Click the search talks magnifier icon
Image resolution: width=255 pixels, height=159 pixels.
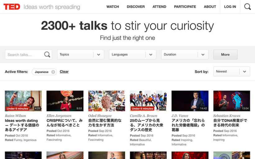point(47,55)
